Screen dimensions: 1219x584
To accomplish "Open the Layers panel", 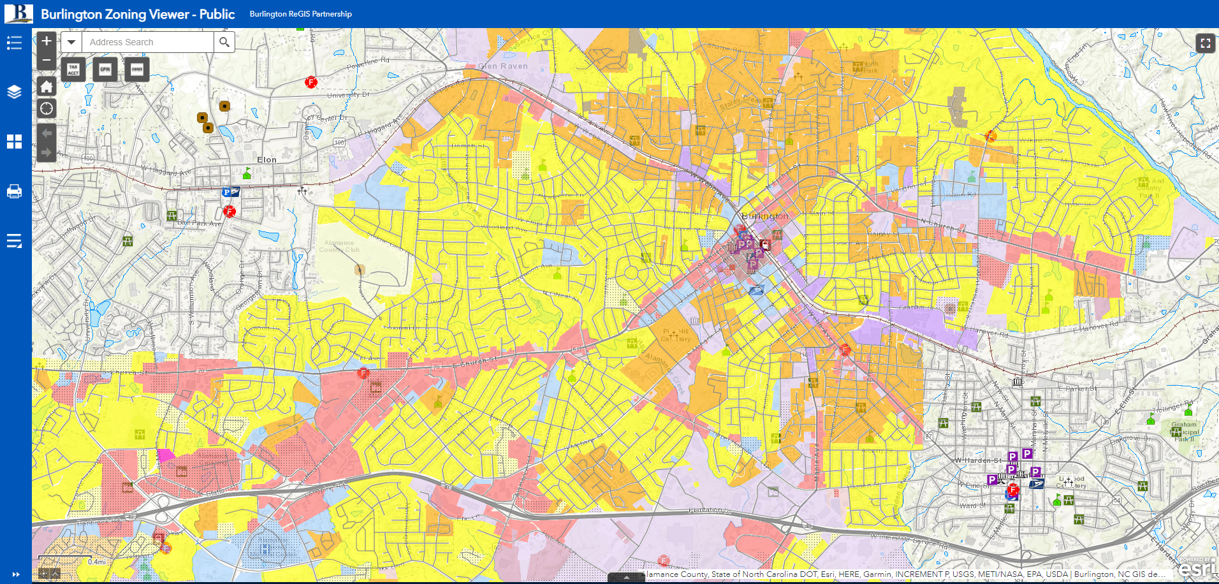I will [14, 92].
